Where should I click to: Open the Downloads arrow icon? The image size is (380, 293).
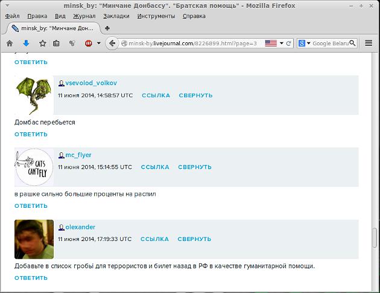point(26,43)
